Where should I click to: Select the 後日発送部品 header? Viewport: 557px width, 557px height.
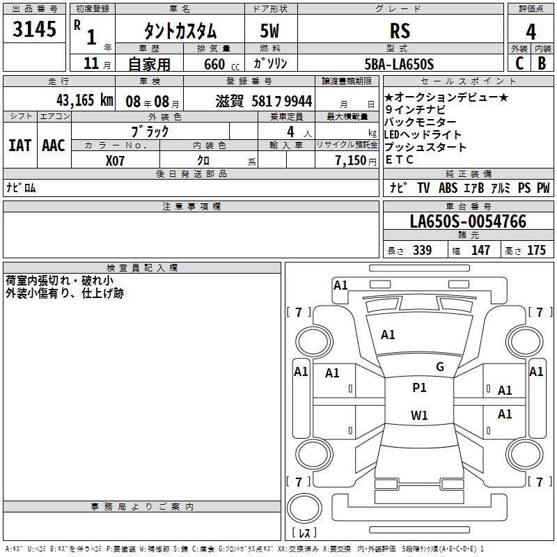191,173
